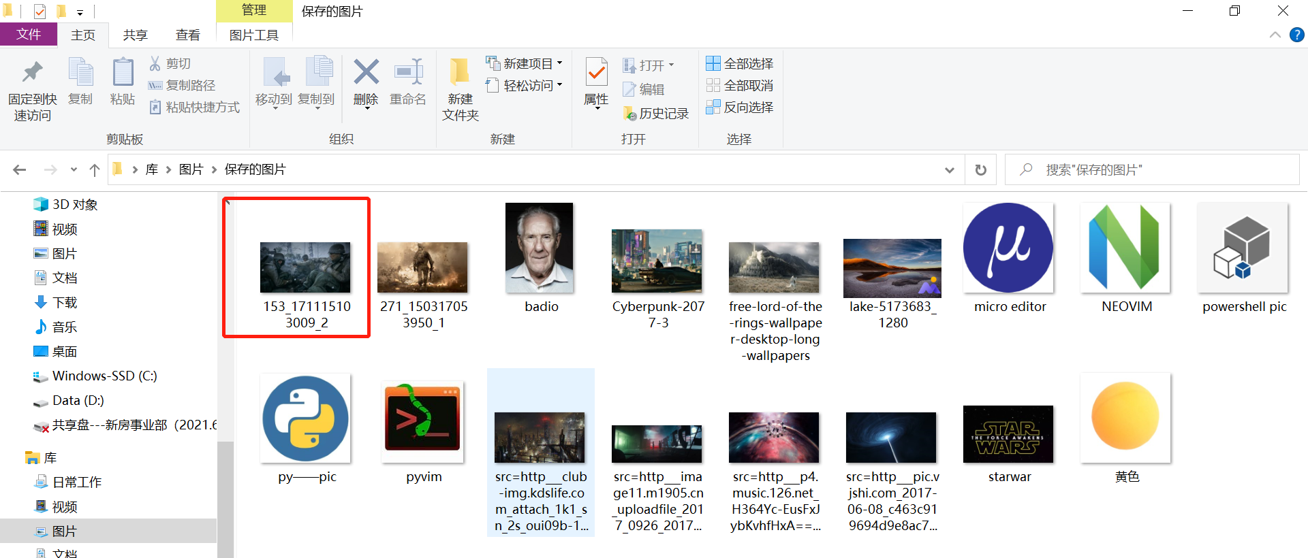Open 下载 downloads in the sidebar

(x=56, y=302)
